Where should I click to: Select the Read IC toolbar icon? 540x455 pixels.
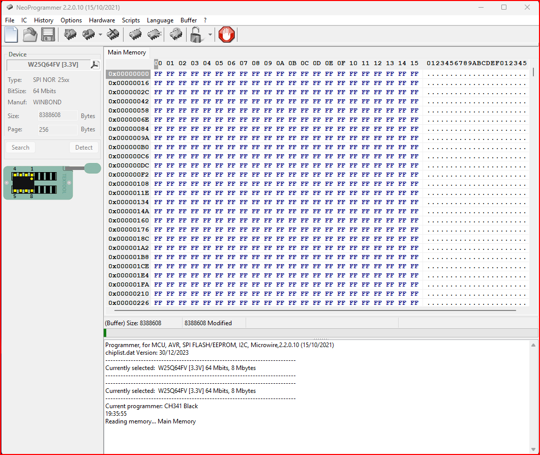69,35
